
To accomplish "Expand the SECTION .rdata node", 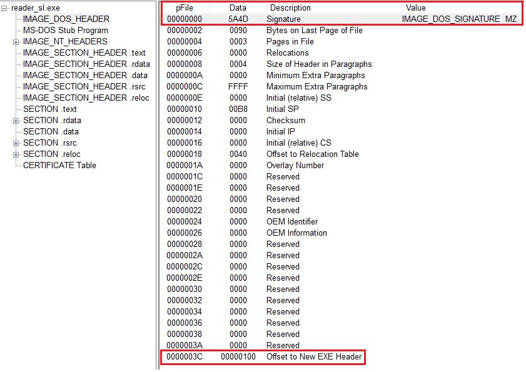I will (16, 121).
